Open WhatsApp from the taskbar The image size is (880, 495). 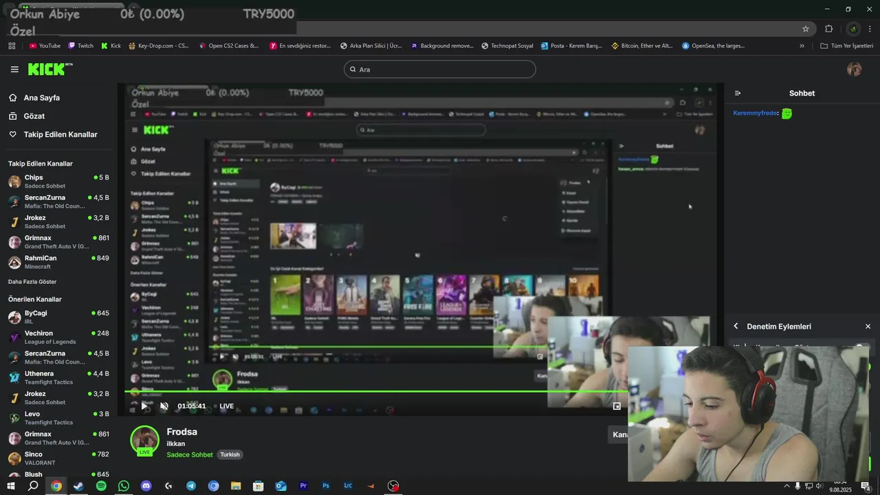pos(124,486)
